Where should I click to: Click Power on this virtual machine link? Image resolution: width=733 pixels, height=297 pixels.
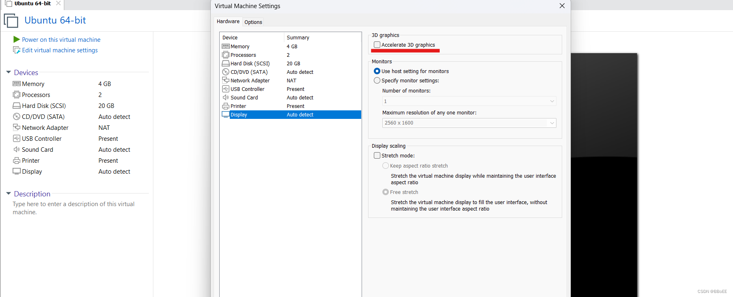pyautogui.click(x=61, y=39)
